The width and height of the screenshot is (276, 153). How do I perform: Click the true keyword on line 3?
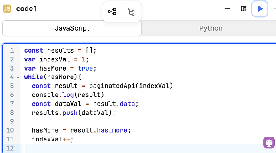(85, 68)
